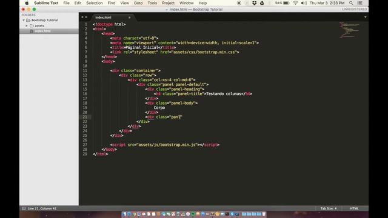Click the closing html tag line
This screenshot has width=388, height=218.
click(x=100, y=154)
